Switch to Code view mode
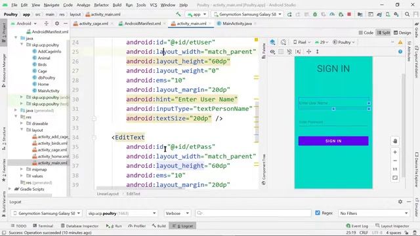 [366, 33]
